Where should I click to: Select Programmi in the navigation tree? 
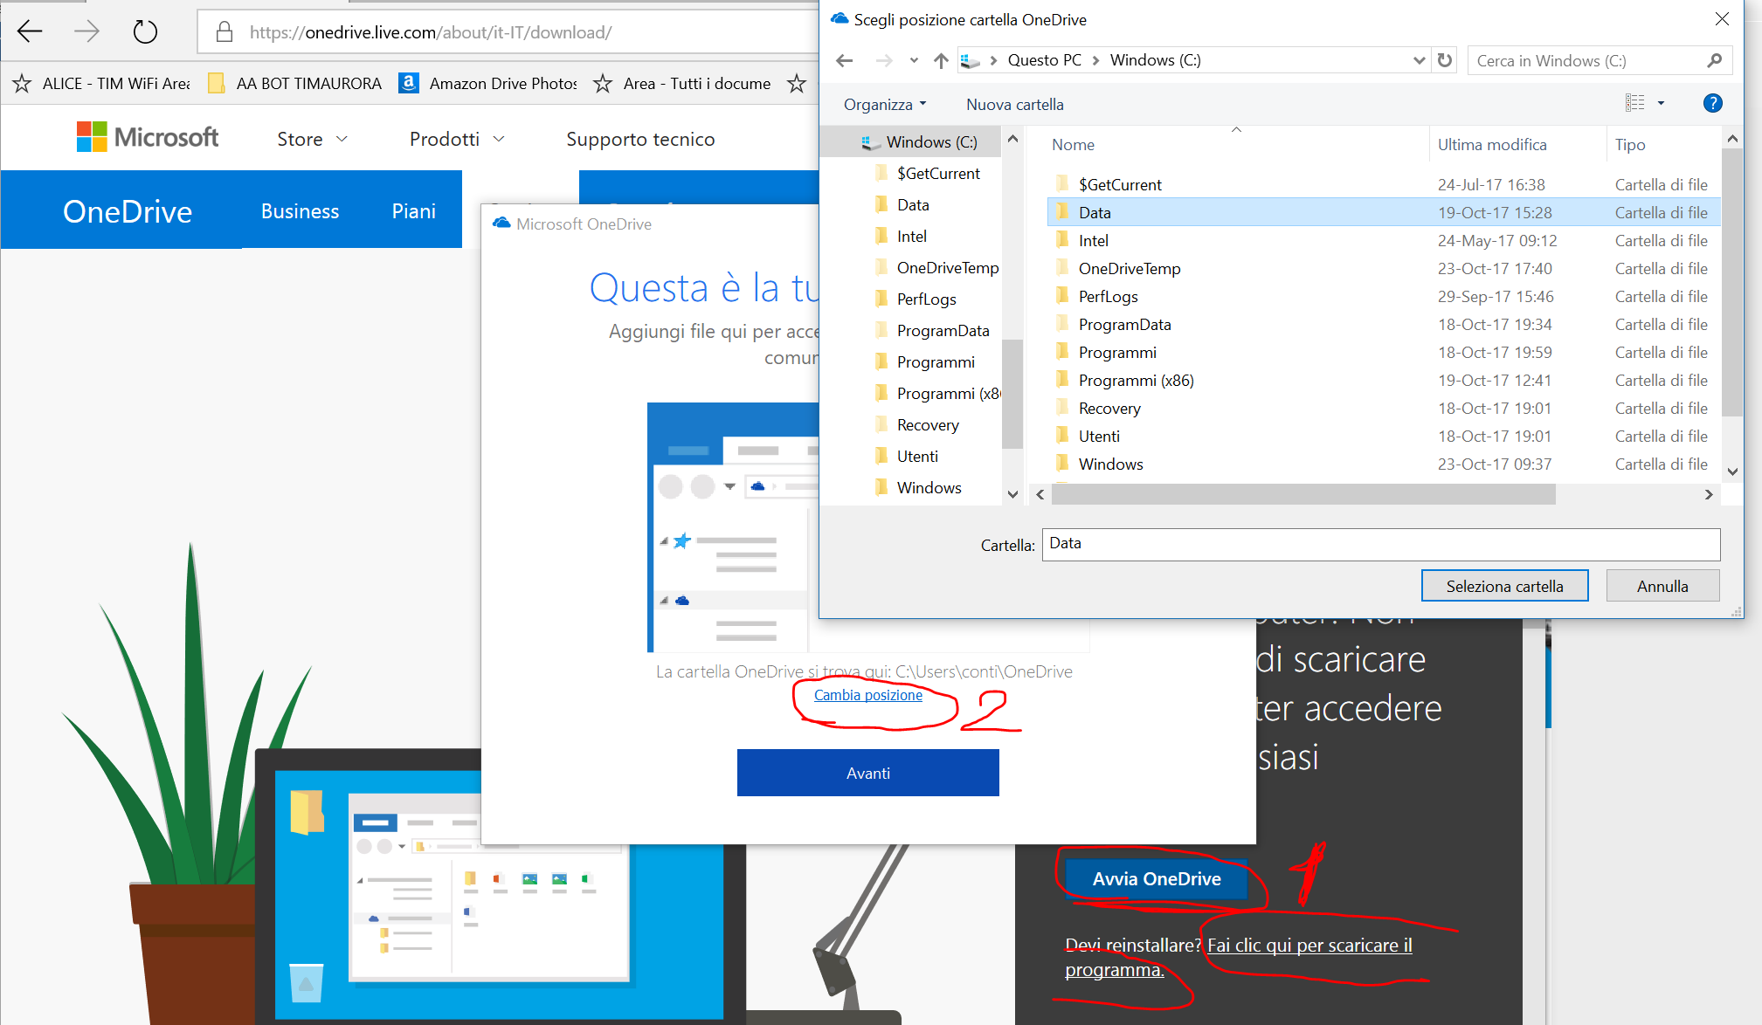click(x=935, y=362)
